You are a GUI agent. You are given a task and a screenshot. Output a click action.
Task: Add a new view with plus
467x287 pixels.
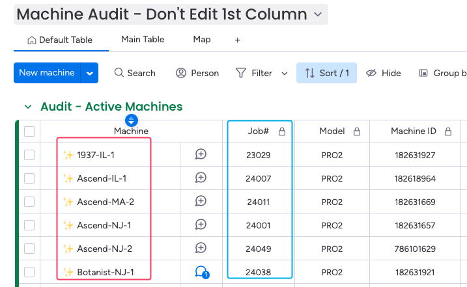tap(238, 40)
